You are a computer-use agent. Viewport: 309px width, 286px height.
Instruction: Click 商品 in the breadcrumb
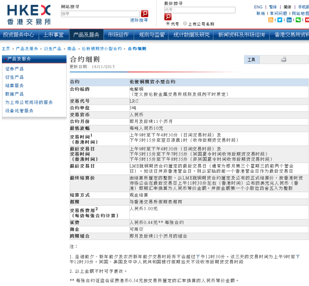click(x=71, y=49)
